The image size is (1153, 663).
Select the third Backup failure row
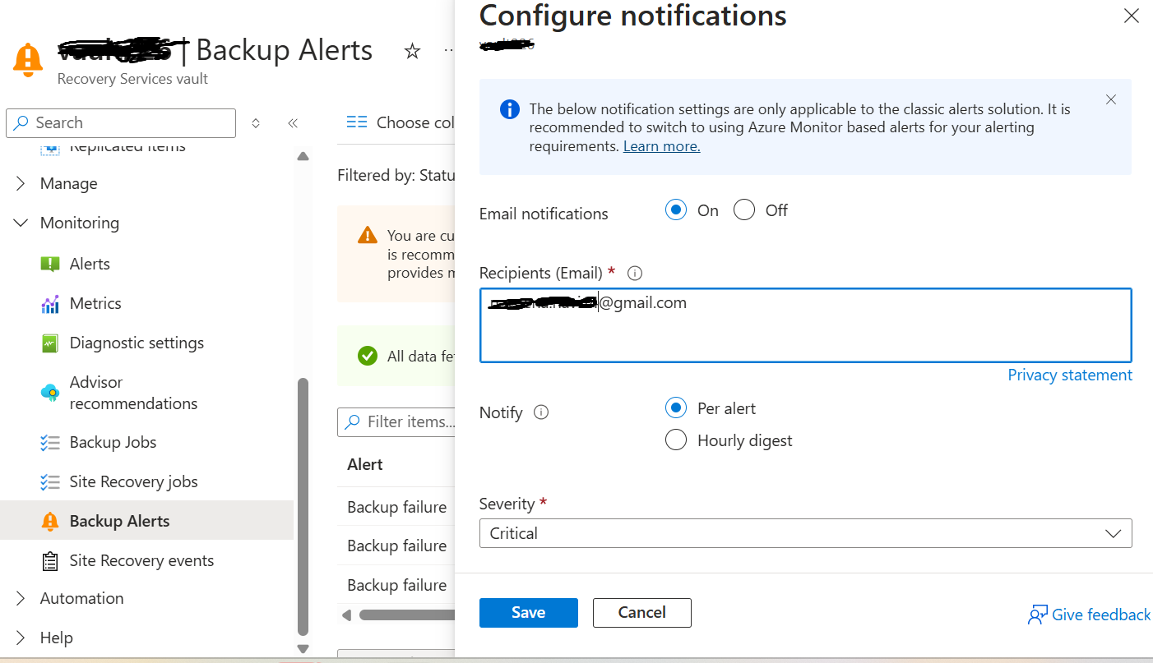(x=396, y=585)
